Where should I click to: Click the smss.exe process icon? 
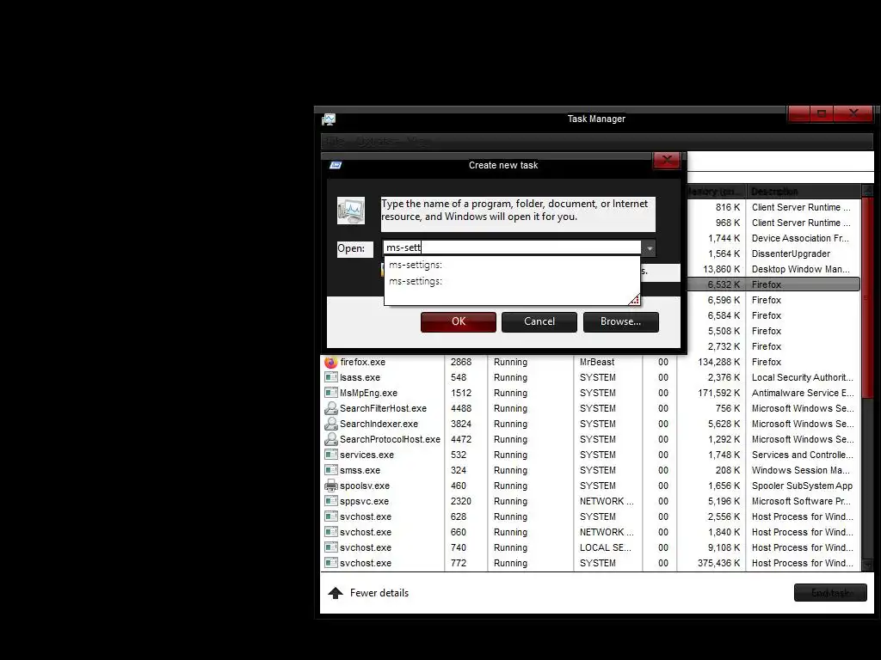[331, 470]
